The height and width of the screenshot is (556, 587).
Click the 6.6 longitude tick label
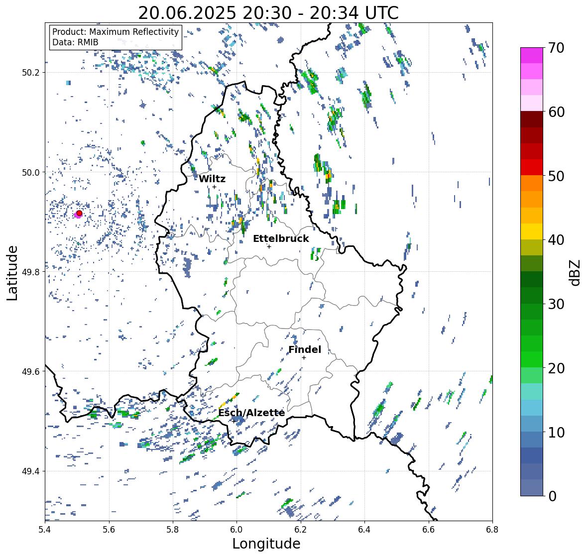click(429, 530)
